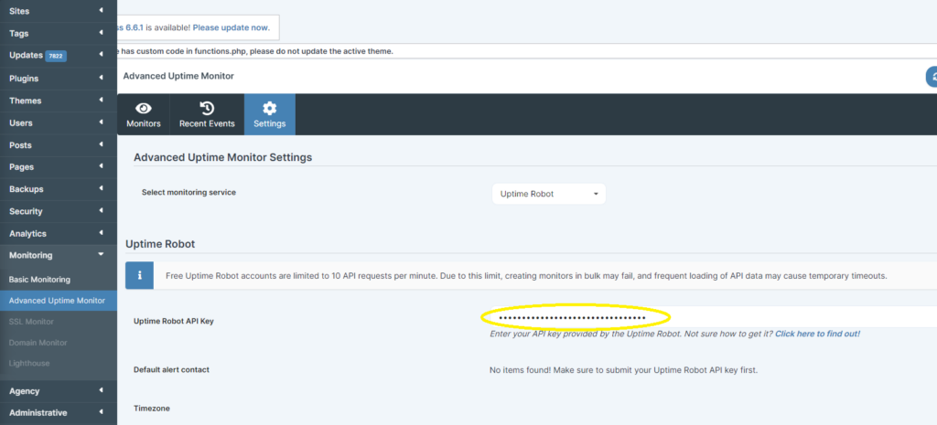Open Lighthouse in the sidebar
This screenshot has width=937, height=425.
[29, 363]
